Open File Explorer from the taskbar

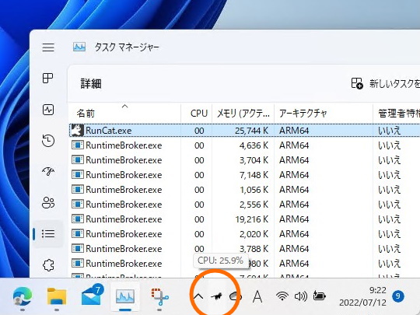[x=57, y=296]
